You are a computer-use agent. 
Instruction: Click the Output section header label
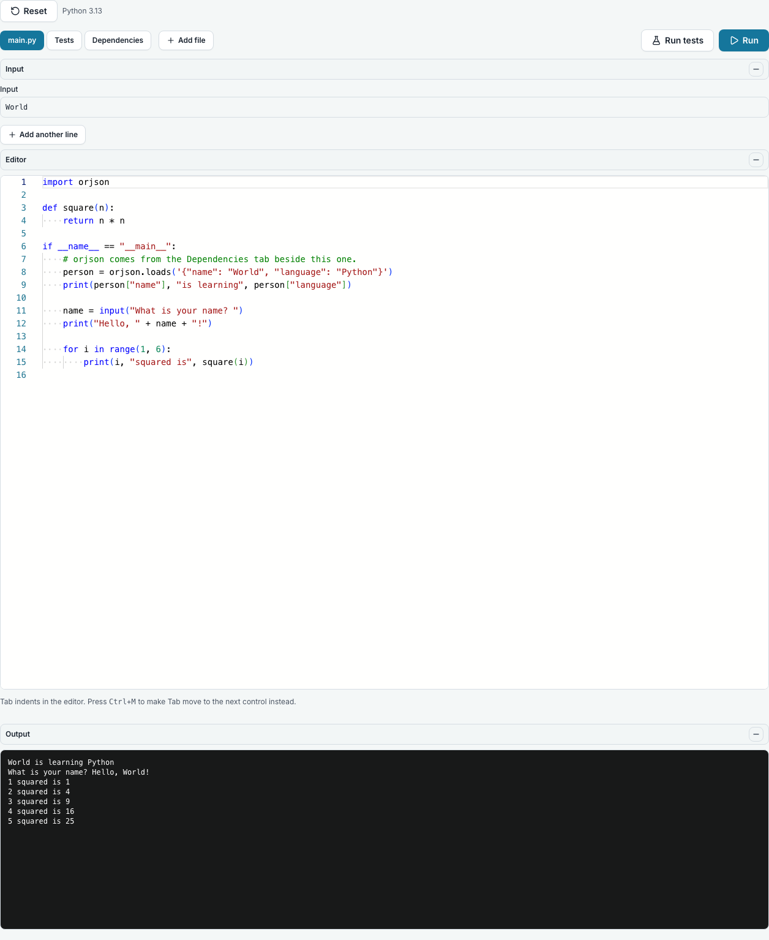point(18,734)
